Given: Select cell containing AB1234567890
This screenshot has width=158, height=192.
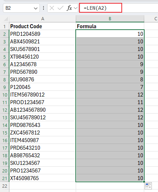Looking at the screenshot, I should point(42,110).
